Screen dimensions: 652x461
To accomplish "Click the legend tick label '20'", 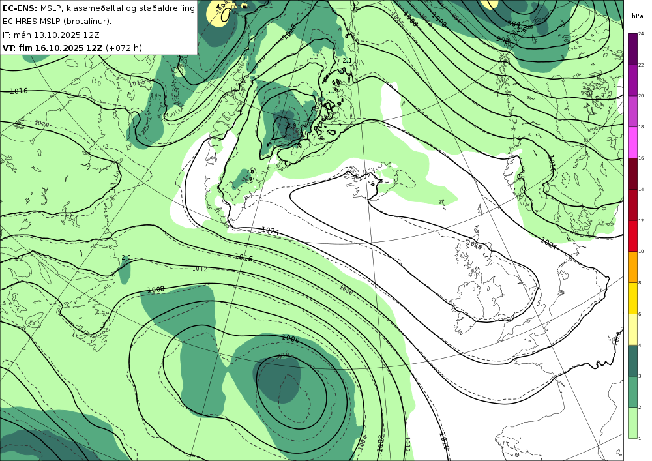I will click(641, 96).
